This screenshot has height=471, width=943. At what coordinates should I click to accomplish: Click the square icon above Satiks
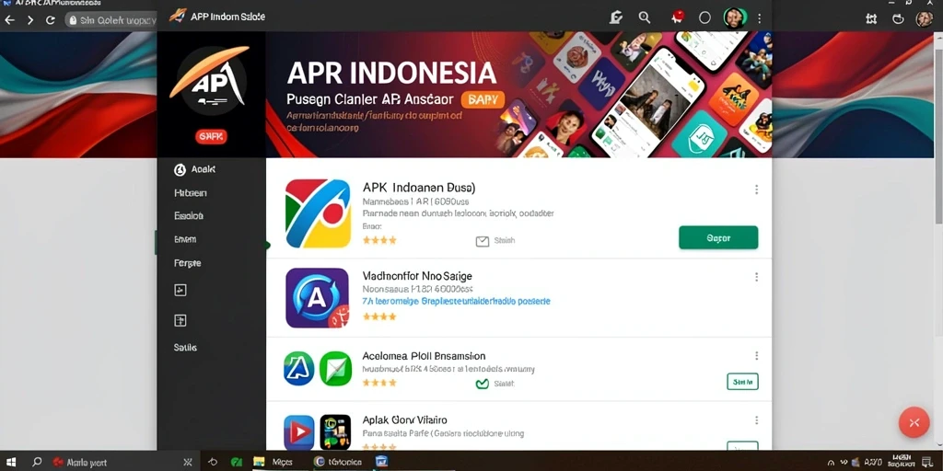pyautogui.click(x=180, y=320)
